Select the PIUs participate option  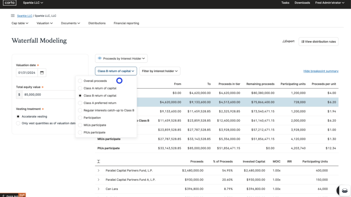click(80, 132)
